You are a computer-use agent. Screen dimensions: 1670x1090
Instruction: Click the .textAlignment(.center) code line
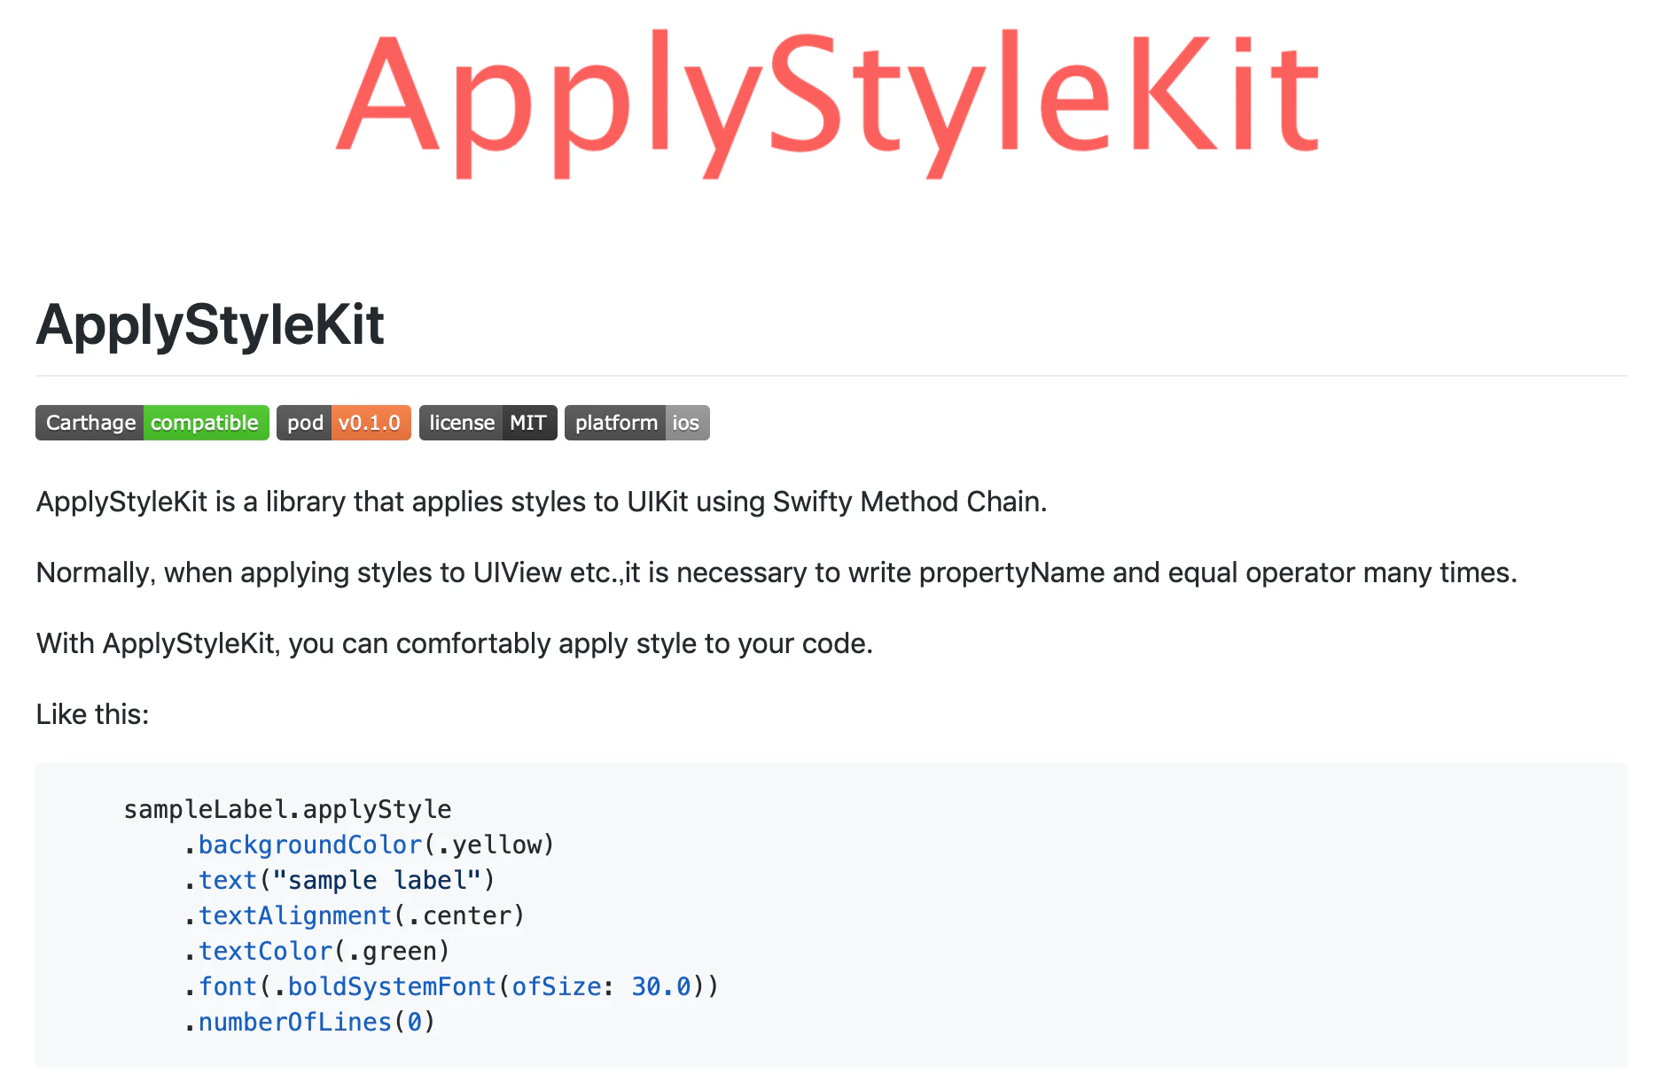pyautogui.click(x=354, y=915)
